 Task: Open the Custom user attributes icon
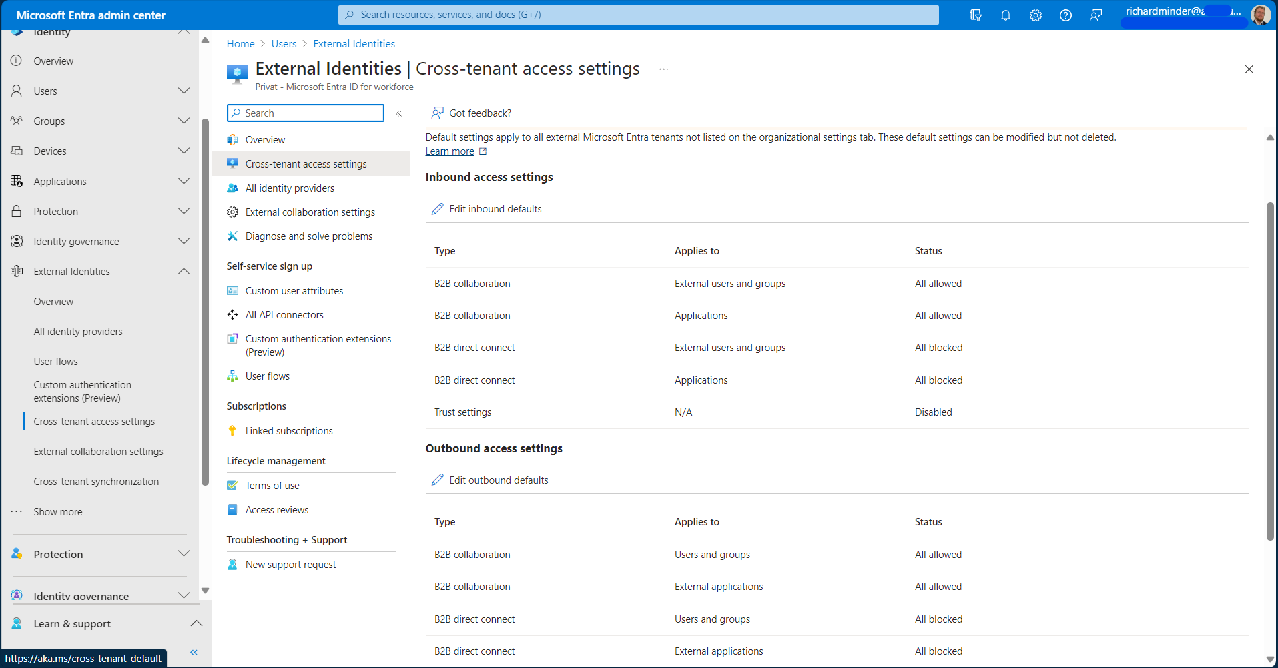pos(232,290)
